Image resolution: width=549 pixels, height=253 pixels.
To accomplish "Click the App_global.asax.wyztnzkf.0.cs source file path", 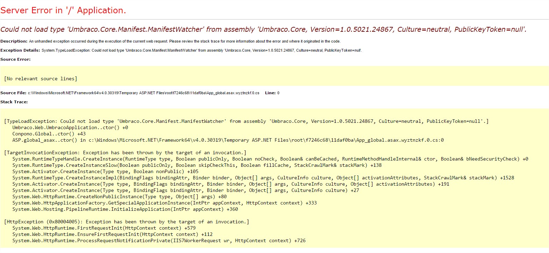I will (144, 93).
